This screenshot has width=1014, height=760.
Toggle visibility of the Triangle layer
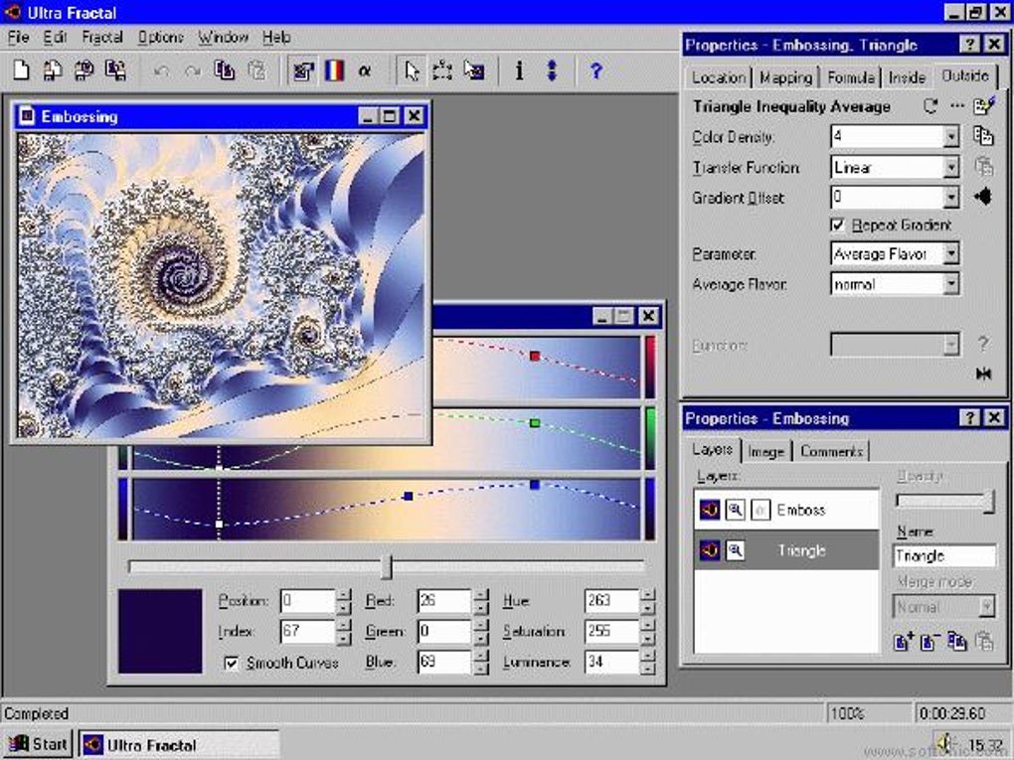tap(710, 550)
